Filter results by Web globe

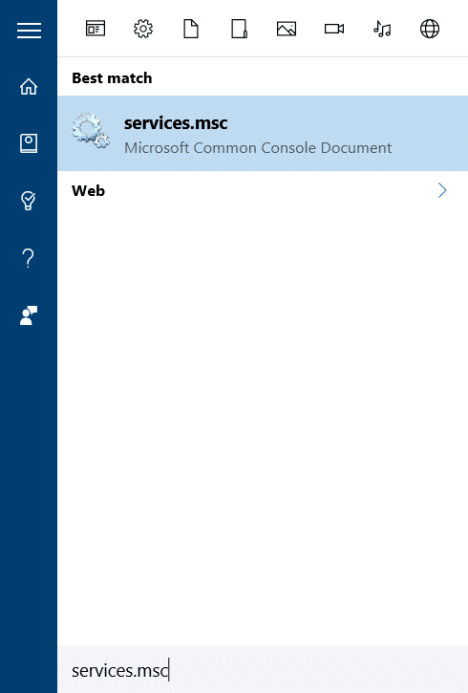point(430,29)
